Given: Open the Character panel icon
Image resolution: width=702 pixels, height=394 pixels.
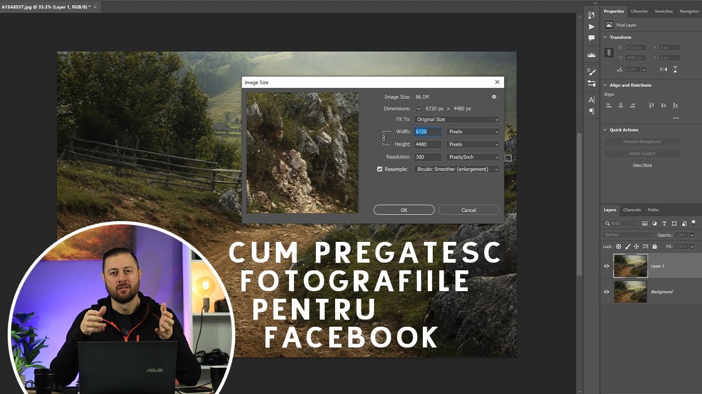Looking at the screenshot, I should tap(591, 100).
